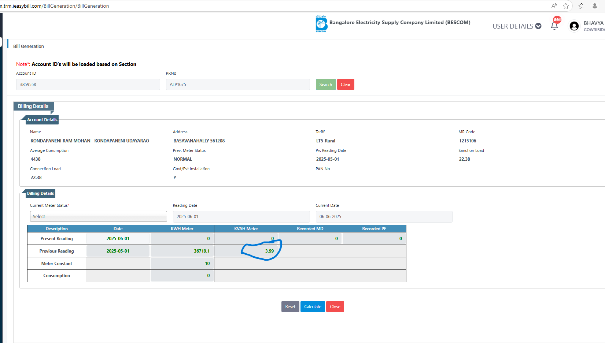This screenshot has height=343, width=605.
Task: Click the user profile avatar icon
Action: (574, 26)
